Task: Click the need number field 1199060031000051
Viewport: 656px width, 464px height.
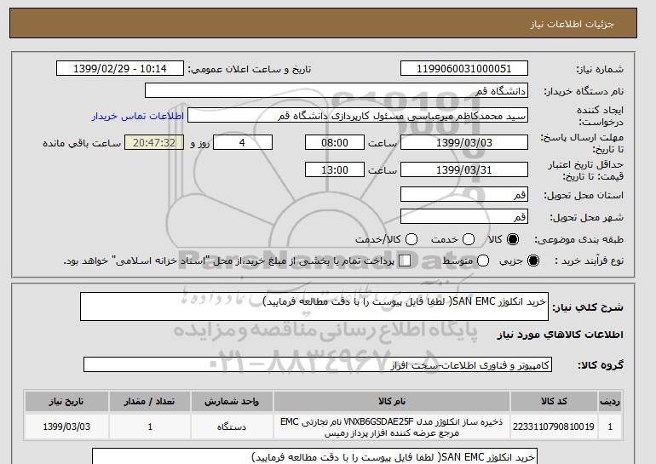Action: (x=464, y=69)
